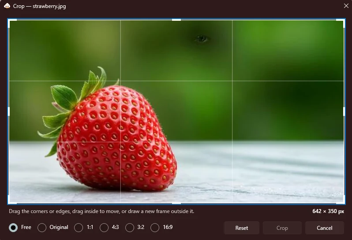Image resolution: width=352 pixels, height=240 pixels.
Task: Click the right edge middle crop handle
Action: click(344, 111)
